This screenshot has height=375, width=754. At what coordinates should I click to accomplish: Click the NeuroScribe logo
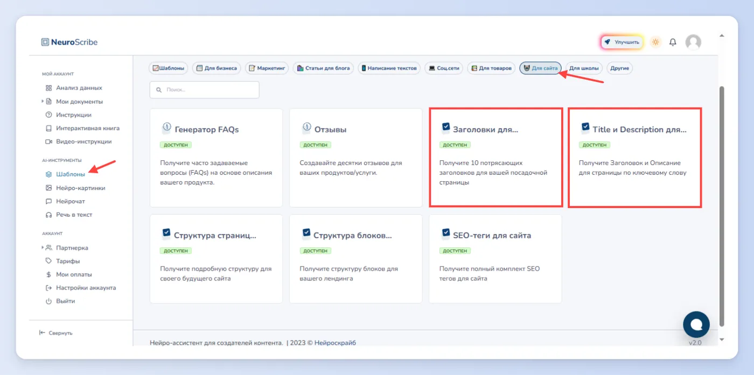[x=69, y=42]
